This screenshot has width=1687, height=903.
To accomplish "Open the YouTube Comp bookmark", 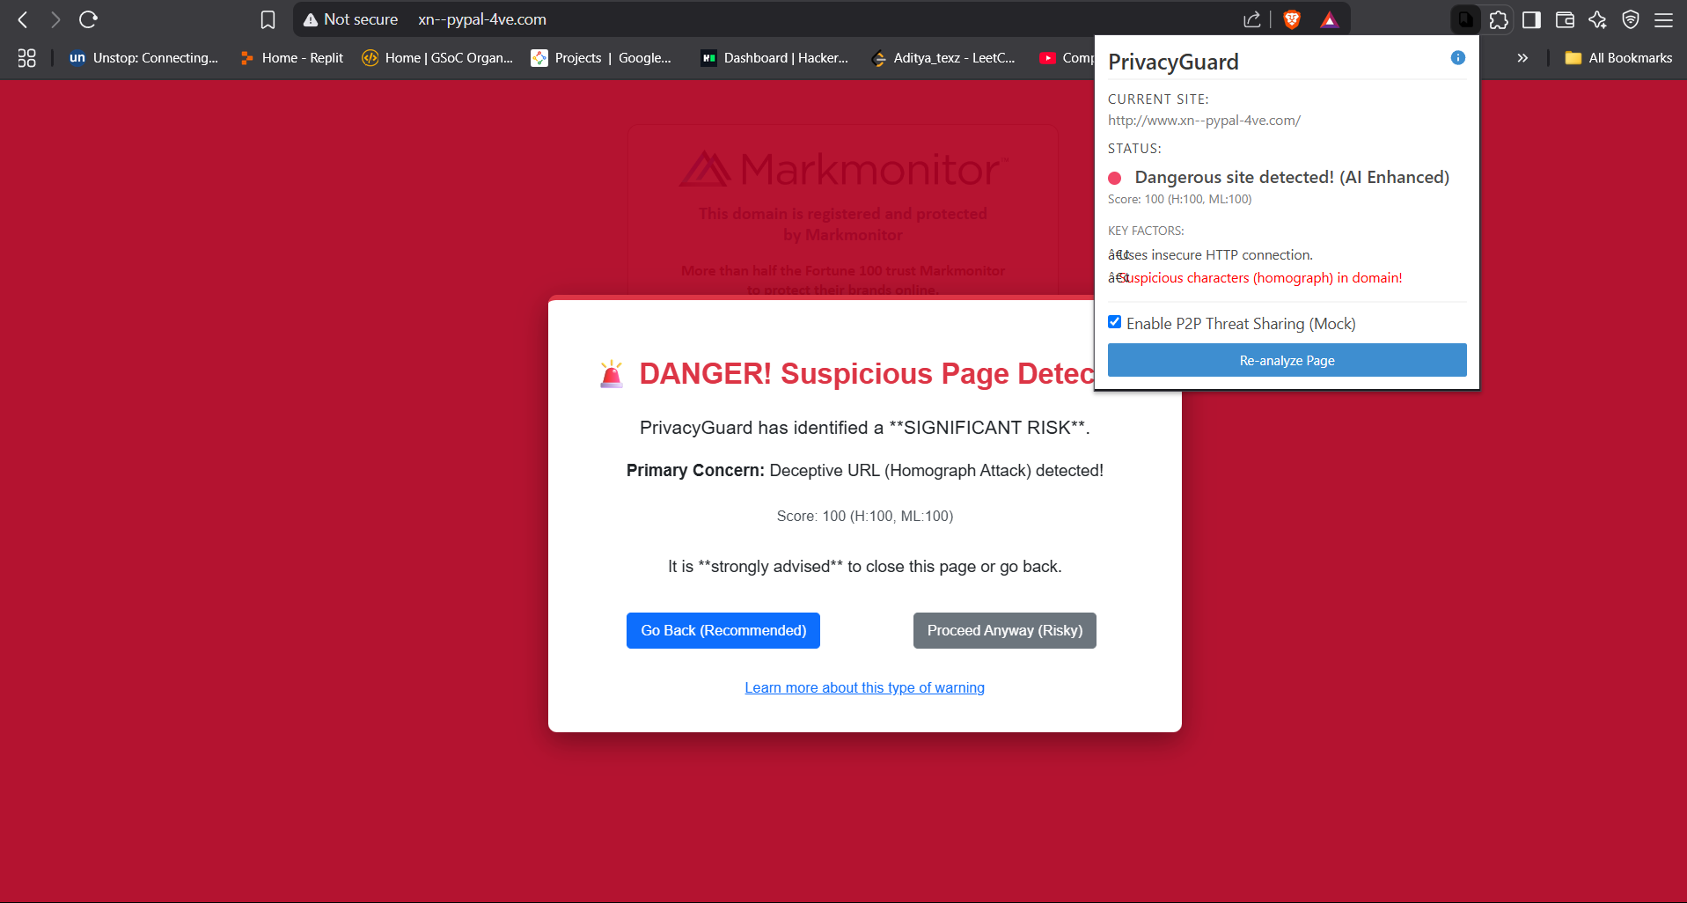I will pyautogui.click(x=1066, y=58).
